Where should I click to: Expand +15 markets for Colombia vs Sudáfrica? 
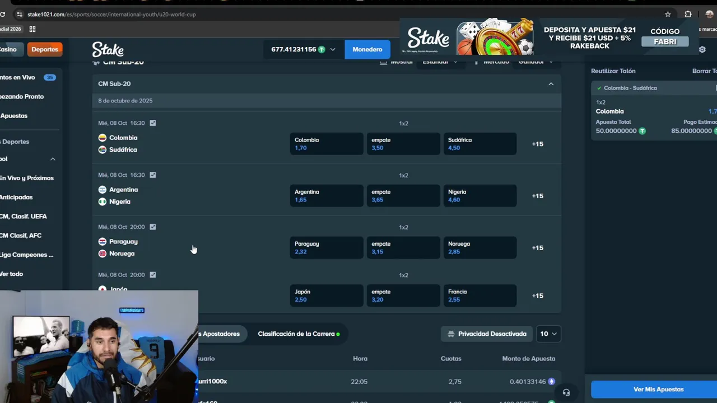pyautogui.click(x=537, y=144)
